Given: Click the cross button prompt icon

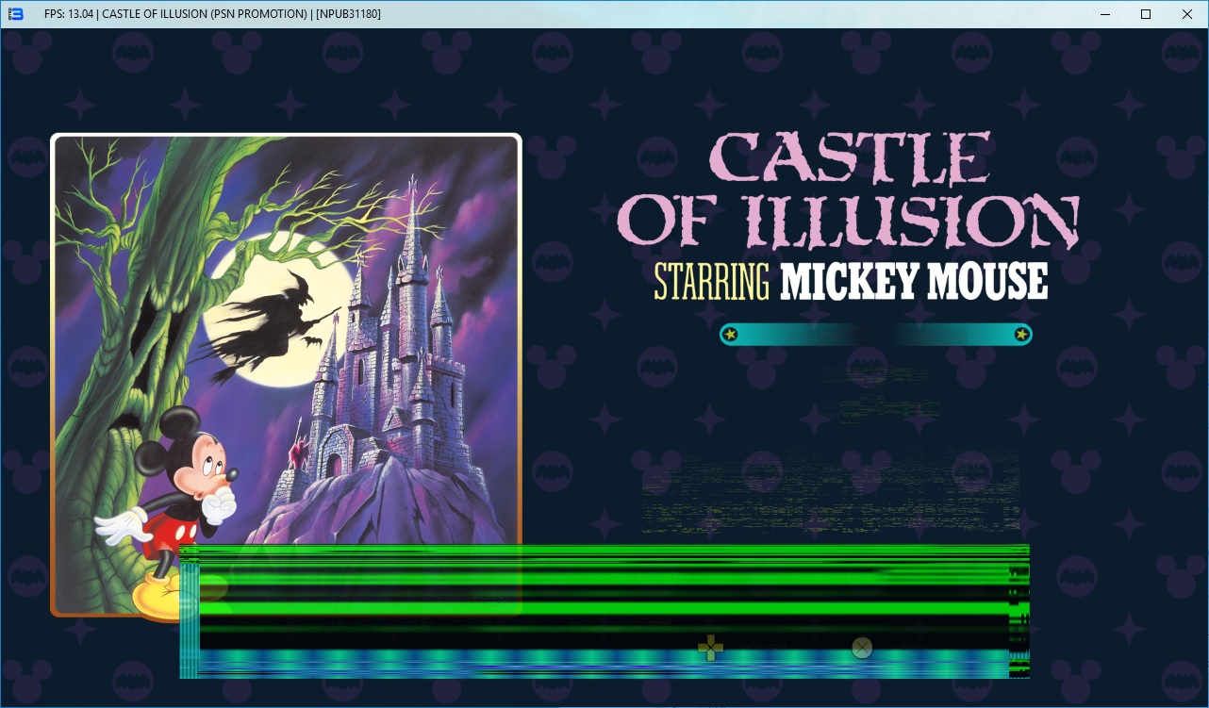Looking at the screenshot, I should 862,648.
